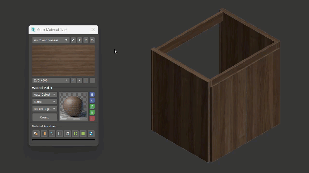This screenshot has width=309, height=173.
Task: Expand the Round Edge dropdown
Action: point(45,109)
